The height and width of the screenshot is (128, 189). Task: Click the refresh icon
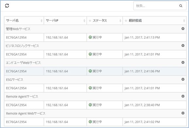tap(7, 6)
